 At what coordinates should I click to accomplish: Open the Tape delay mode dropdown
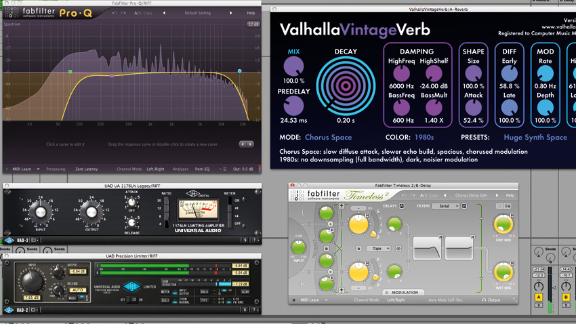[378, 249]
